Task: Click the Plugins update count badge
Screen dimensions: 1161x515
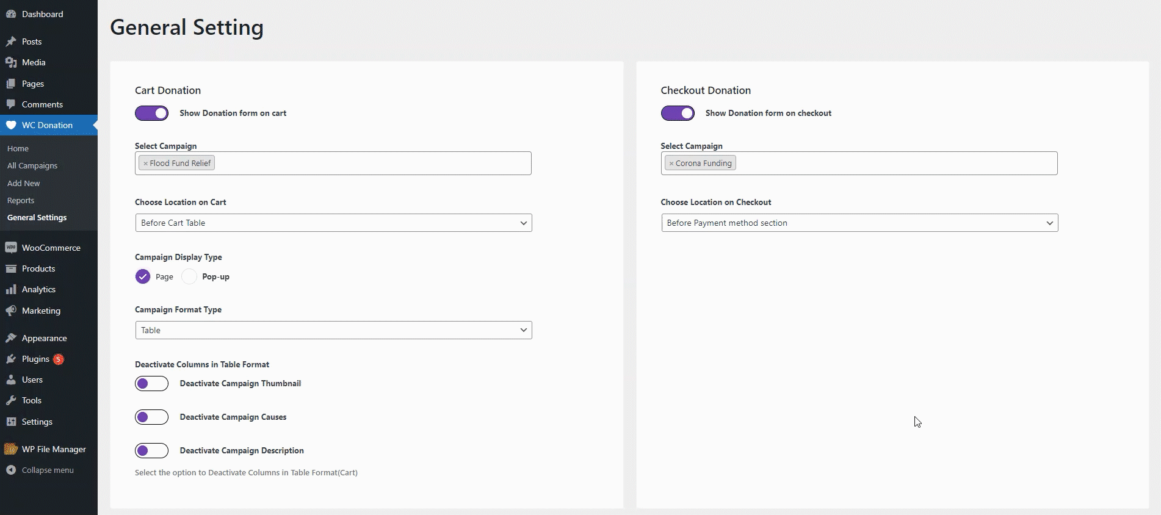Action: pos(59,359)
